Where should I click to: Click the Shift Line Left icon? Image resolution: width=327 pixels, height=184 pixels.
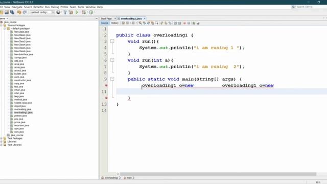pos(175,23)
